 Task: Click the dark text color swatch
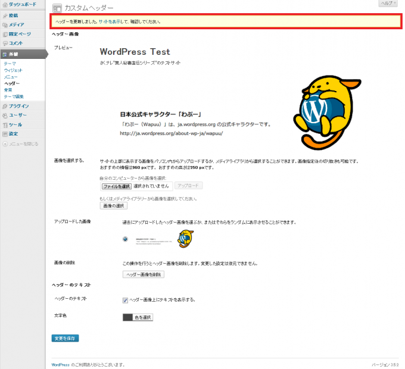pos(127,317)
